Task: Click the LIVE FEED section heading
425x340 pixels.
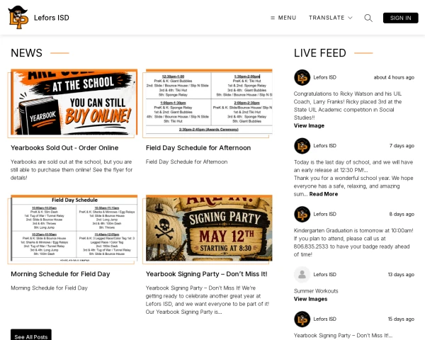Action: [x=320, y=53]
